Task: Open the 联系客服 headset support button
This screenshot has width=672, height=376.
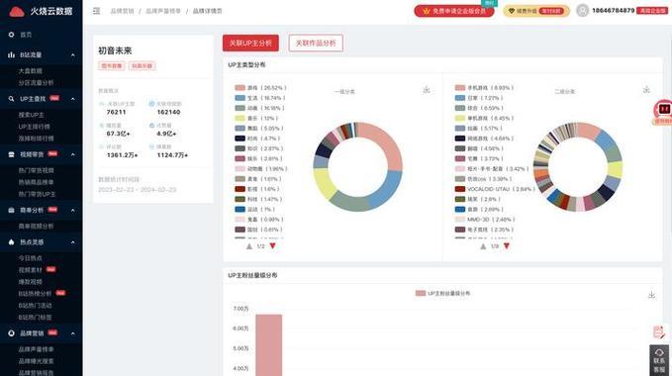Action: pos(659,360)
